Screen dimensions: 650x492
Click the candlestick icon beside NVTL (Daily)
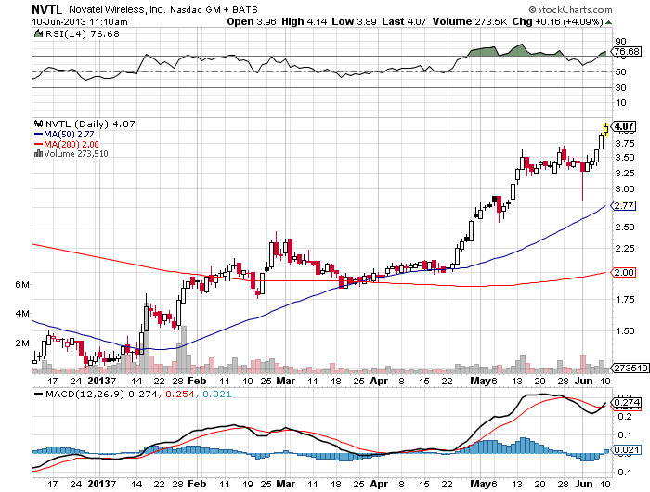pyautogui.click(x=39, y=123)
